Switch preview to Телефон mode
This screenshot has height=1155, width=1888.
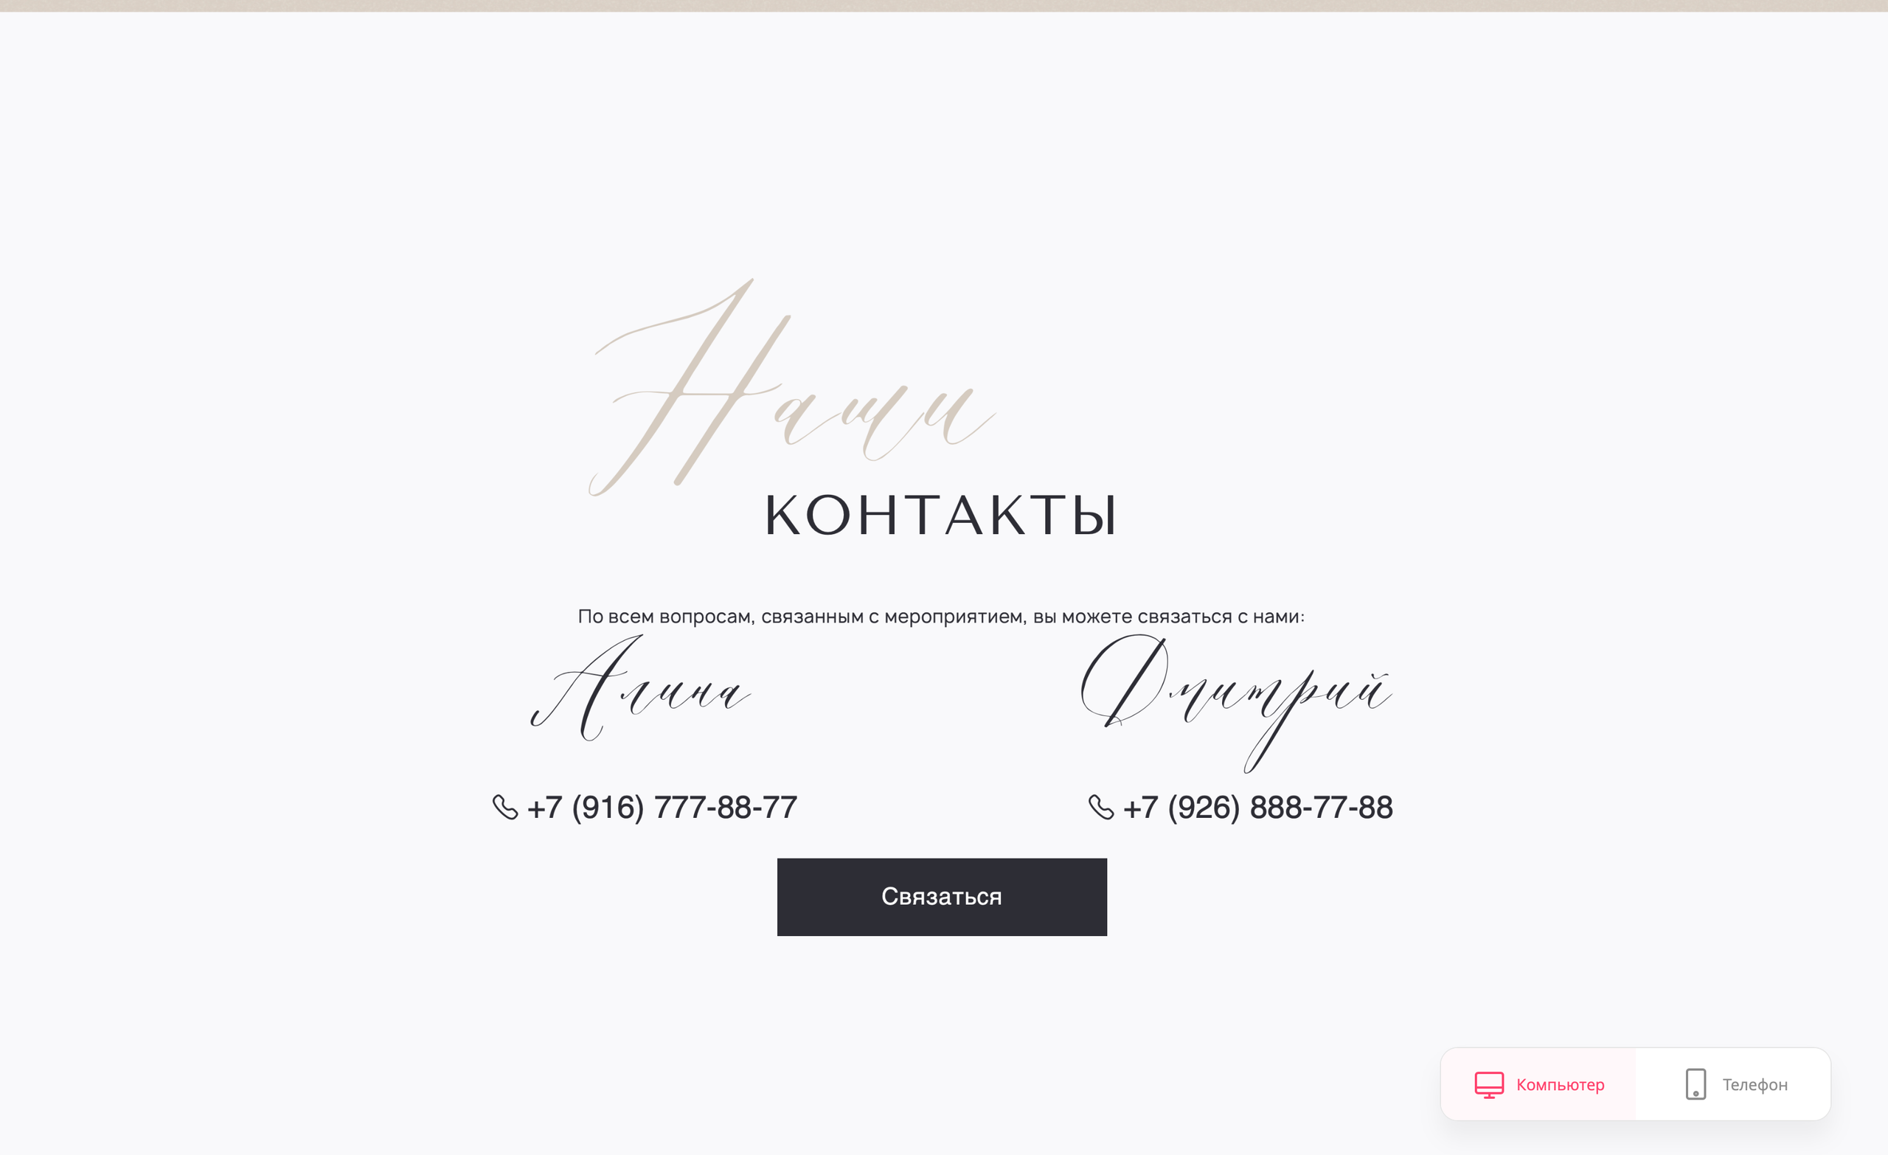coord(1733,1084)
